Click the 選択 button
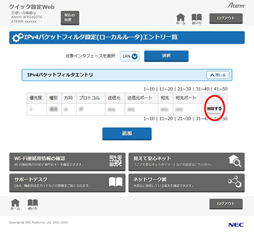 click(x=166, y=56)
